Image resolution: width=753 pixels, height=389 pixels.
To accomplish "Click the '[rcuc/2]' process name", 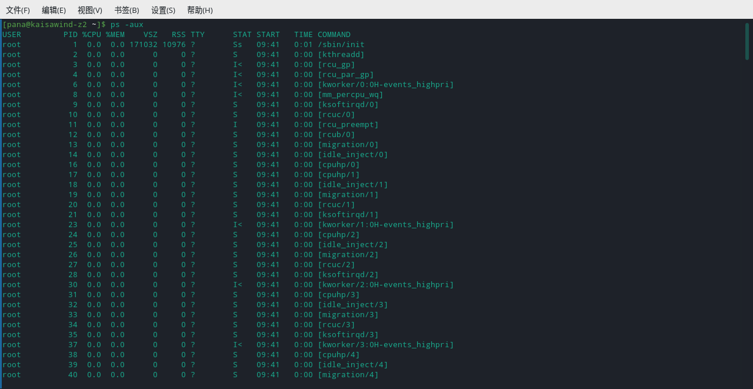I will click(x=336, y=264).
